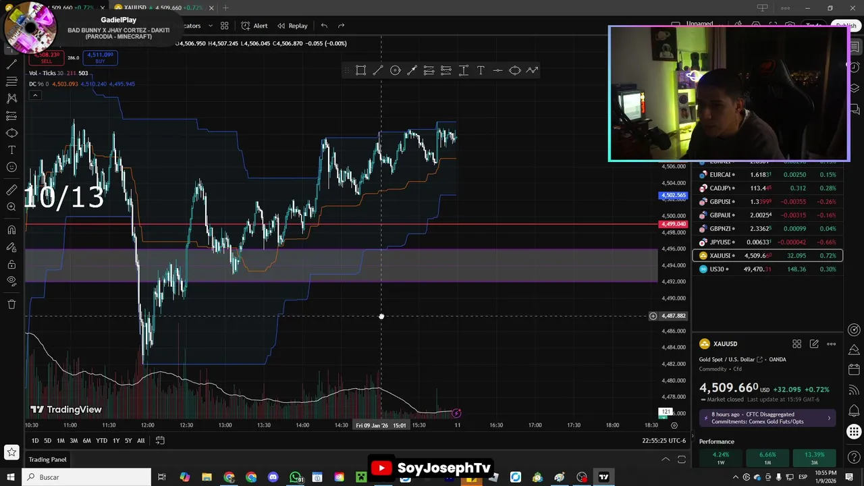Select the 1M time range

pos(61,441)
